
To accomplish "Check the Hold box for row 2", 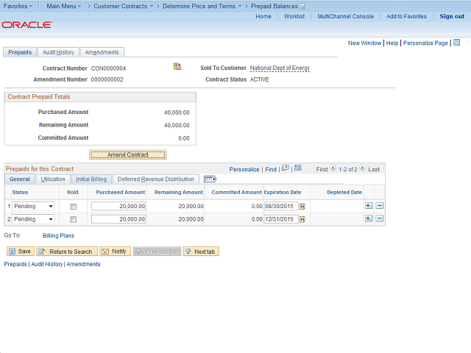I will pyautogui.click(x=73, y=219).
